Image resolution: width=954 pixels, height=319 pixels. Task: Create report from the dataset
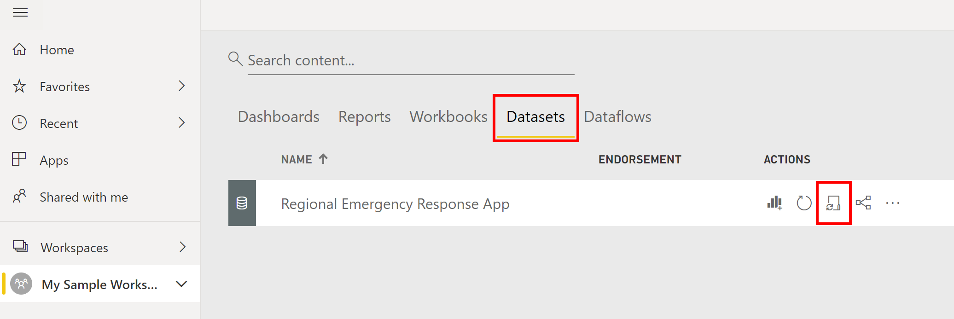(774, 203)
